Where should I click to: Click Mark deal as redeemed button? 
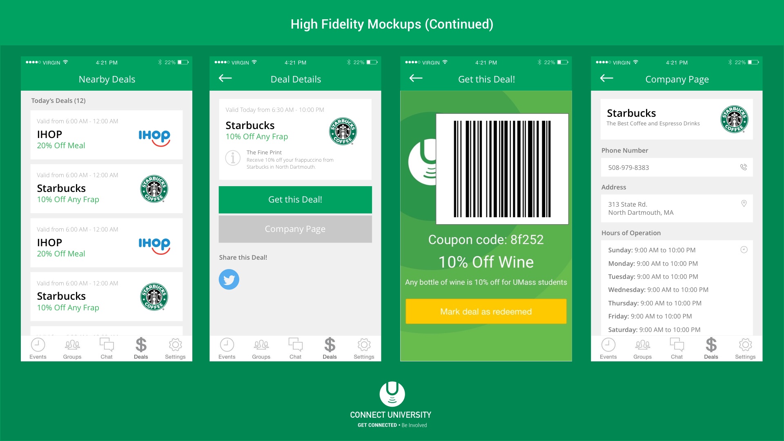(x=486, y=312)
